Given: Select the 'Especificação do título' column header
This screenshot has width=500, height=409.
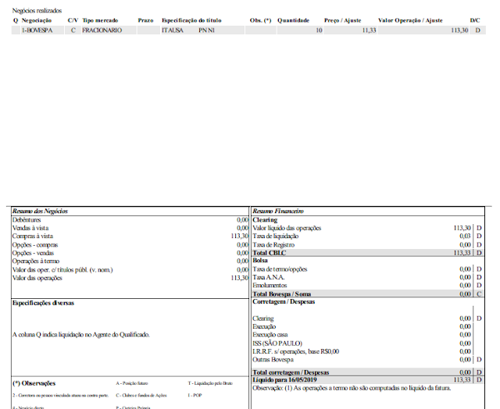Looking at the screenshot, I should (x=191, y=20).
